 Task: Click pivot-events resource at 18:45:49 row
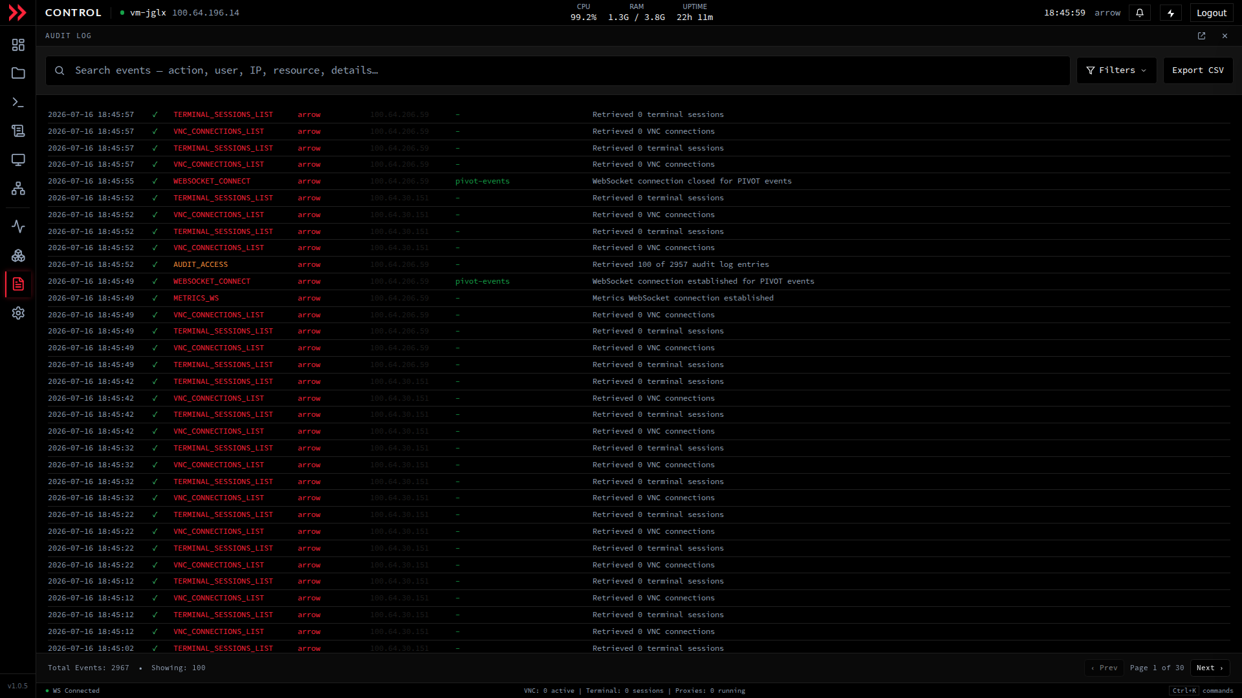[x=483, y=281]
